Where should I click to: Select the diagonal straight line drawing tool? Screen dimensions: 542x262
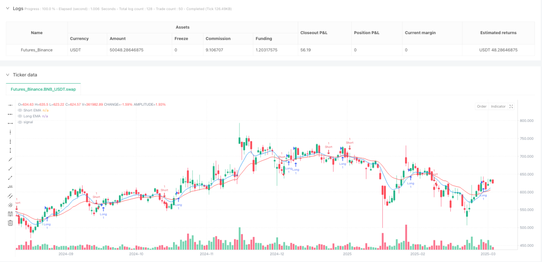click(10, 160)
